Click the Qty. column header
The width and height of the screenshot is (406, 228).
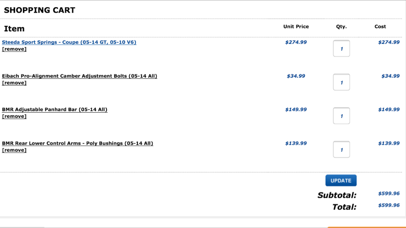click(341, 27)
